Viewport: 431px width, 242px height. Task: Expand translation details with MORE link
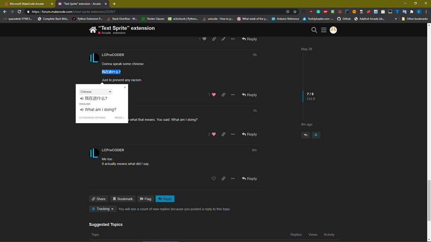click(x=119, y=118)
